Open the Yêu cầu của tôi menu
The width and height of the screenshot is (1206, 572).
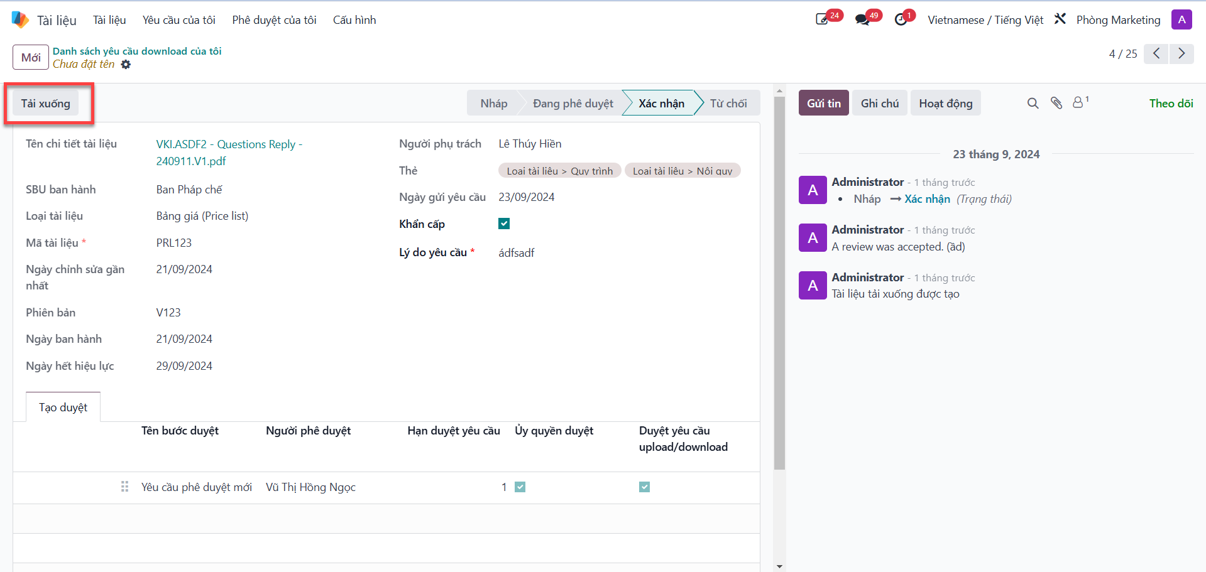click(x=178, y=20)
